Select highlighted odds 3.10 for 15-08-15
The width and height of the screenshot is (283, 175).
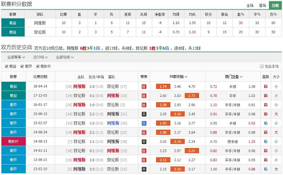pyautogui.click(x=177, y=114)
